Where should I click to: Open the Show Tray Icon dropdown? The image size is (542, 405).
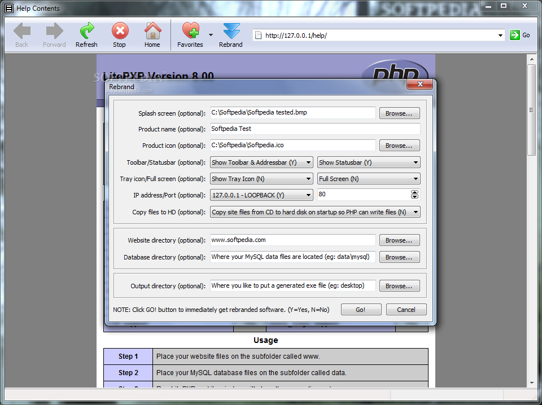coord(261,179)
